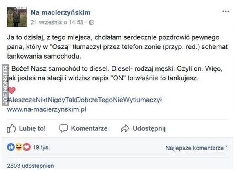Click the share arrow icon
The height and width of the screenshot is (171, 235).
(x=125, y=128)
